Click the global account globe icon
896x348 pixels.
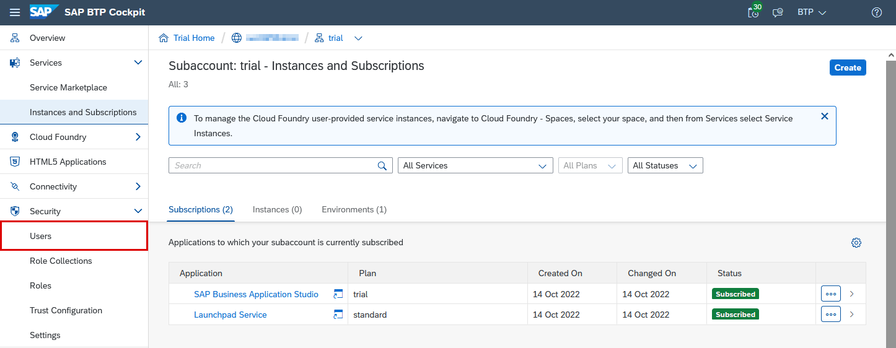point(236,38)
